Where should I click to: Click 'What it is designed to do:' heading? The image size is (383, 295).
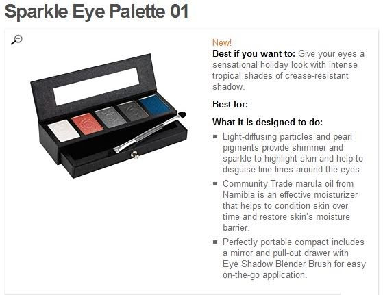pos(267,122)
